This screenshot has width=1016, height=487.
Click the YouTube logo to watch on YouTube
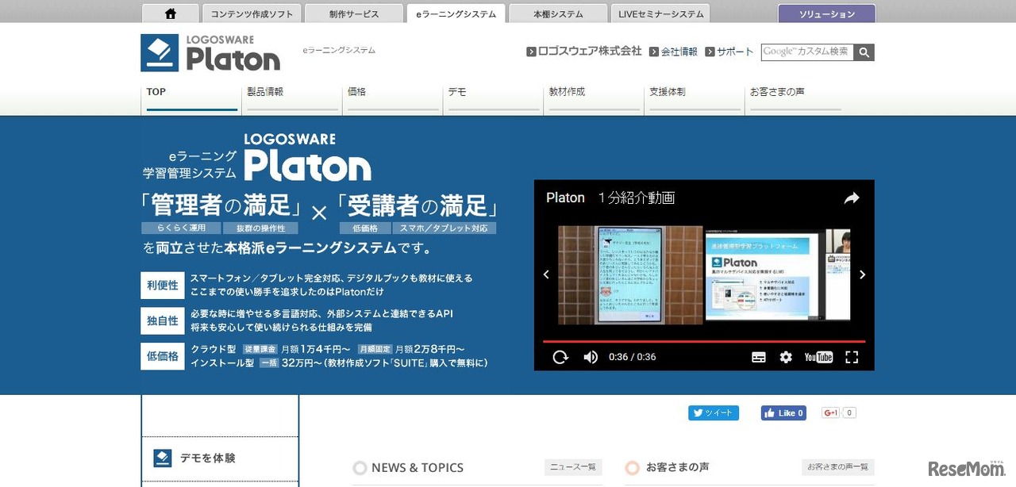(818, 357)
